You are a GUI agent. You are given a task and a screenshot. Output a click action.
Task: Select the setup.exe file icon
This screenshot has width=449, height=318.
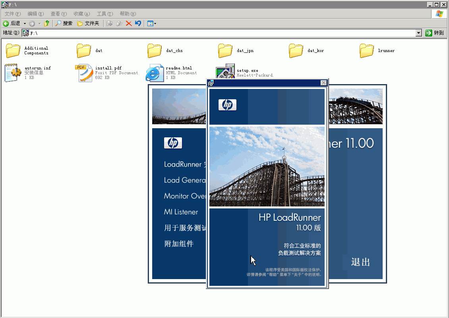(225, 71)
